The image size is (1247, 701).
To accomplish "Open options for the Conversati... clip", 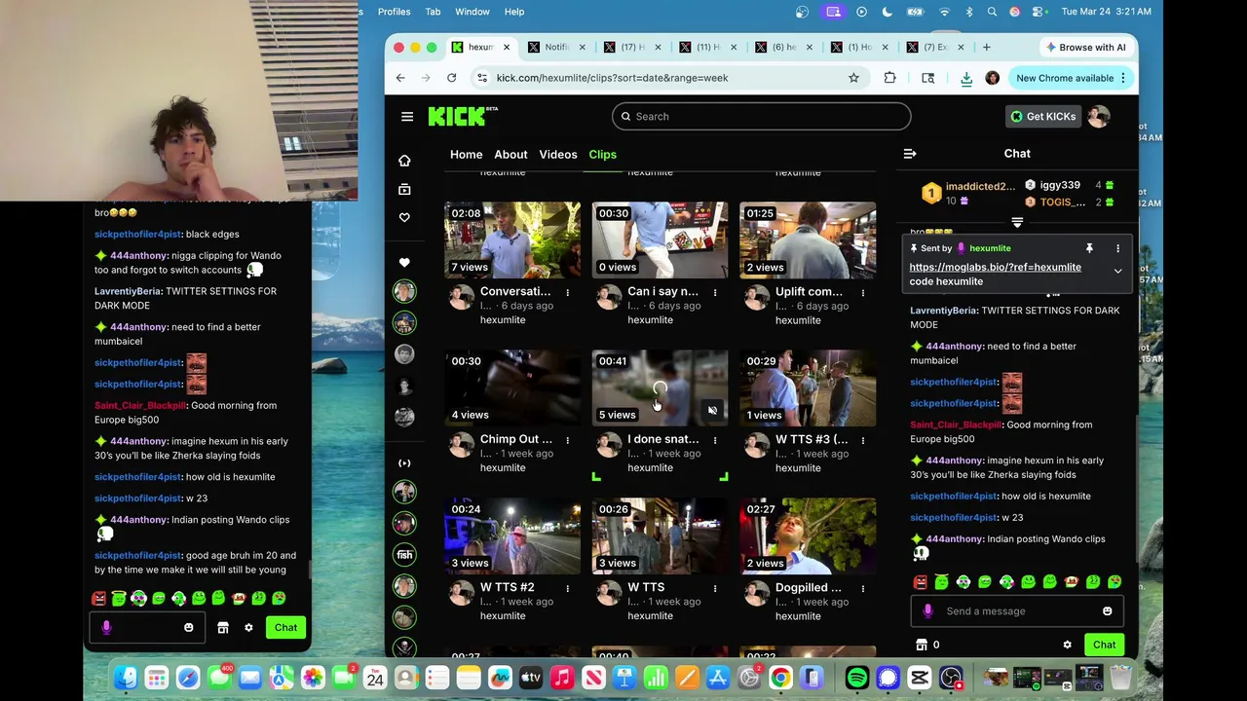I will coord(567,292).
